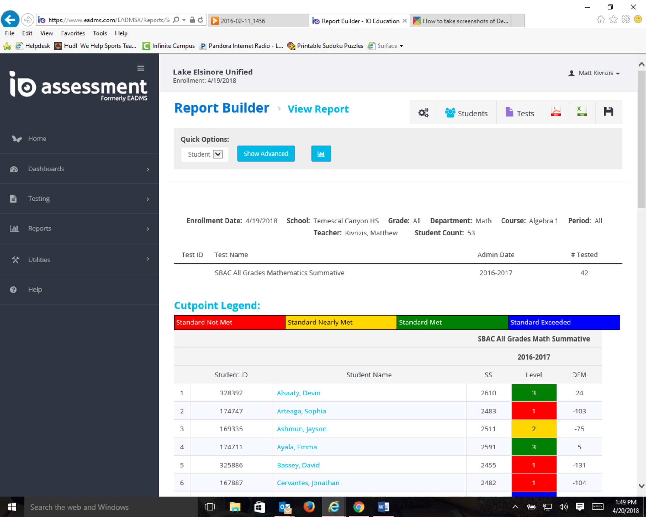This screenshot has height=517, width=646.
Task: Click the browser address bar URL
Action: 109,20
